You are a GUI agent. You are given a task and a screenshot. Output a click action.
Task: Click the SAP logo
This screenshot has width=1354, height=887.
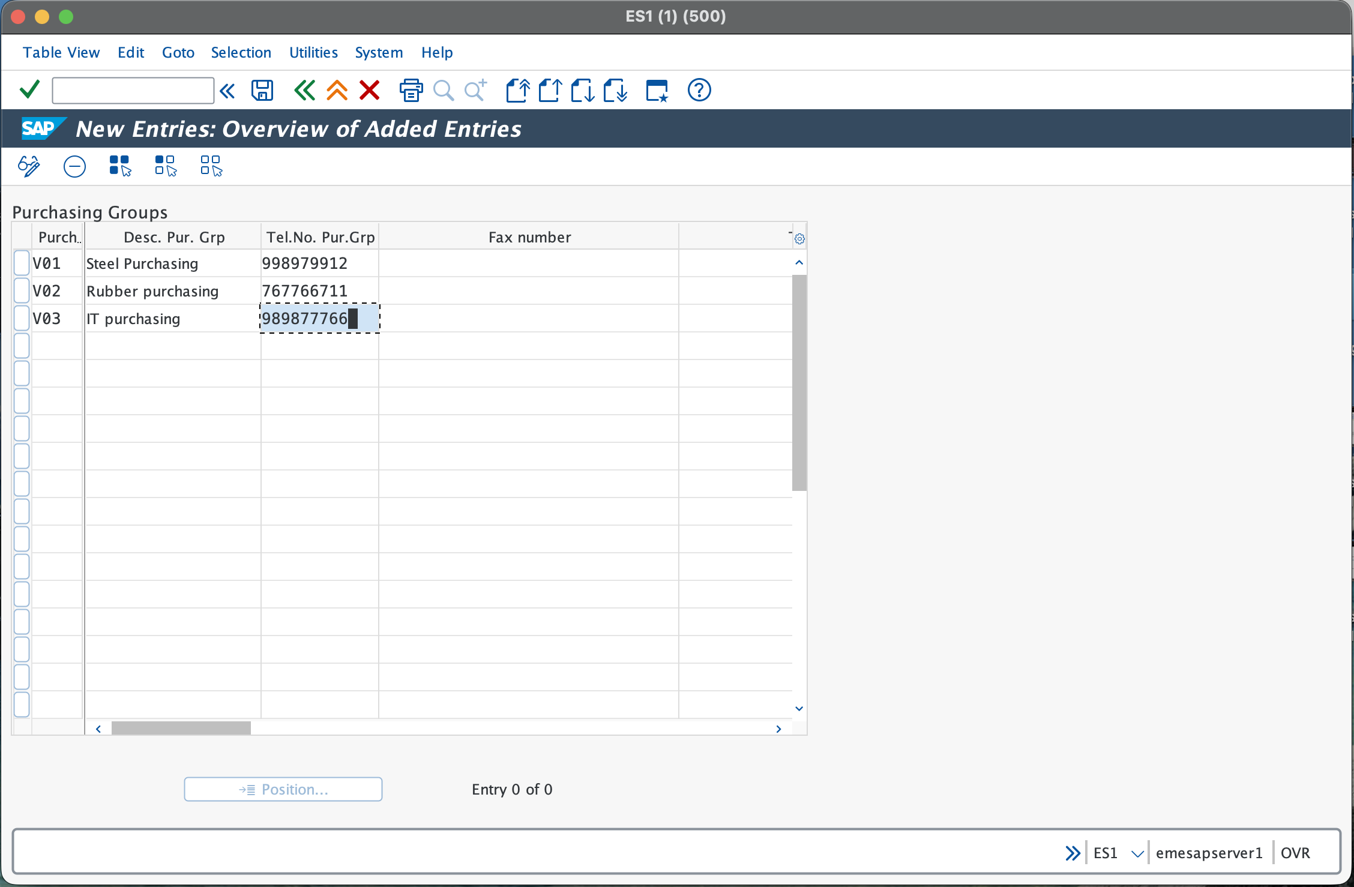(x=43, y=128)
